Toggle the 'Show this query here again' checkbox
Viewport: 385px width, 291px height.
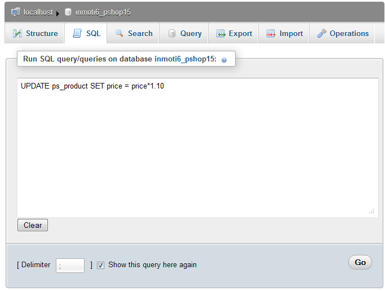pos(101,264)
